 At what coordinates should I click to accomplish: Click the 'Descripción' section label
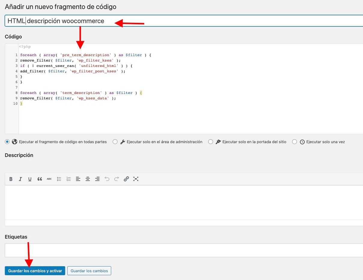tap(19, 155)
